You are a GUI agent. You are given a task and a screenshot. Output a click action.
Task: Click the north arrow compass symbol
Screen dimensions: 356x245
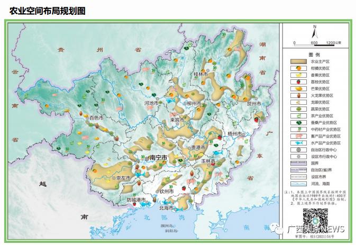[x=315, y=32]
